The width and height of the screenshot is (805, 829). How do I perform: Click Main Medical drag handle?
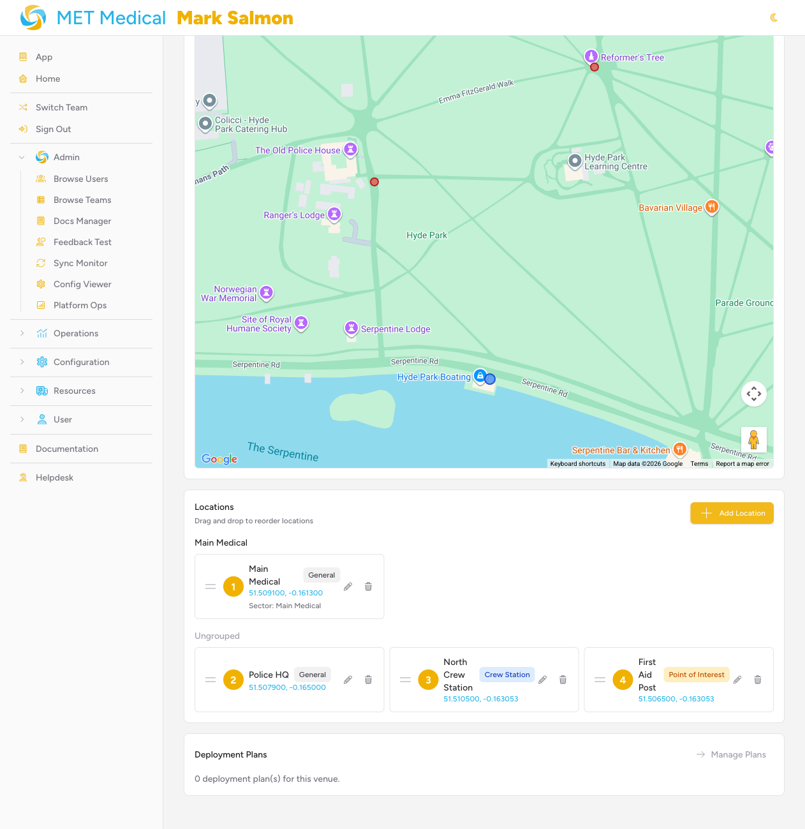(x=210, y=586)
